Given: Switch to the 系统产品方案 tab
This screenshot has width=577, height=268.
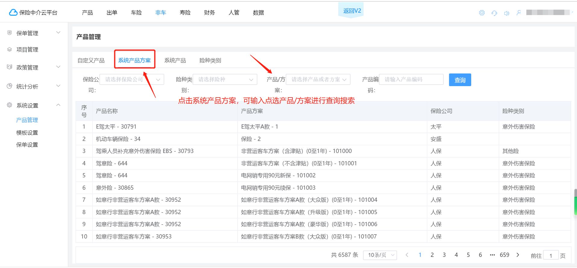Looking at the screenshot, I should tap(134, 61).
